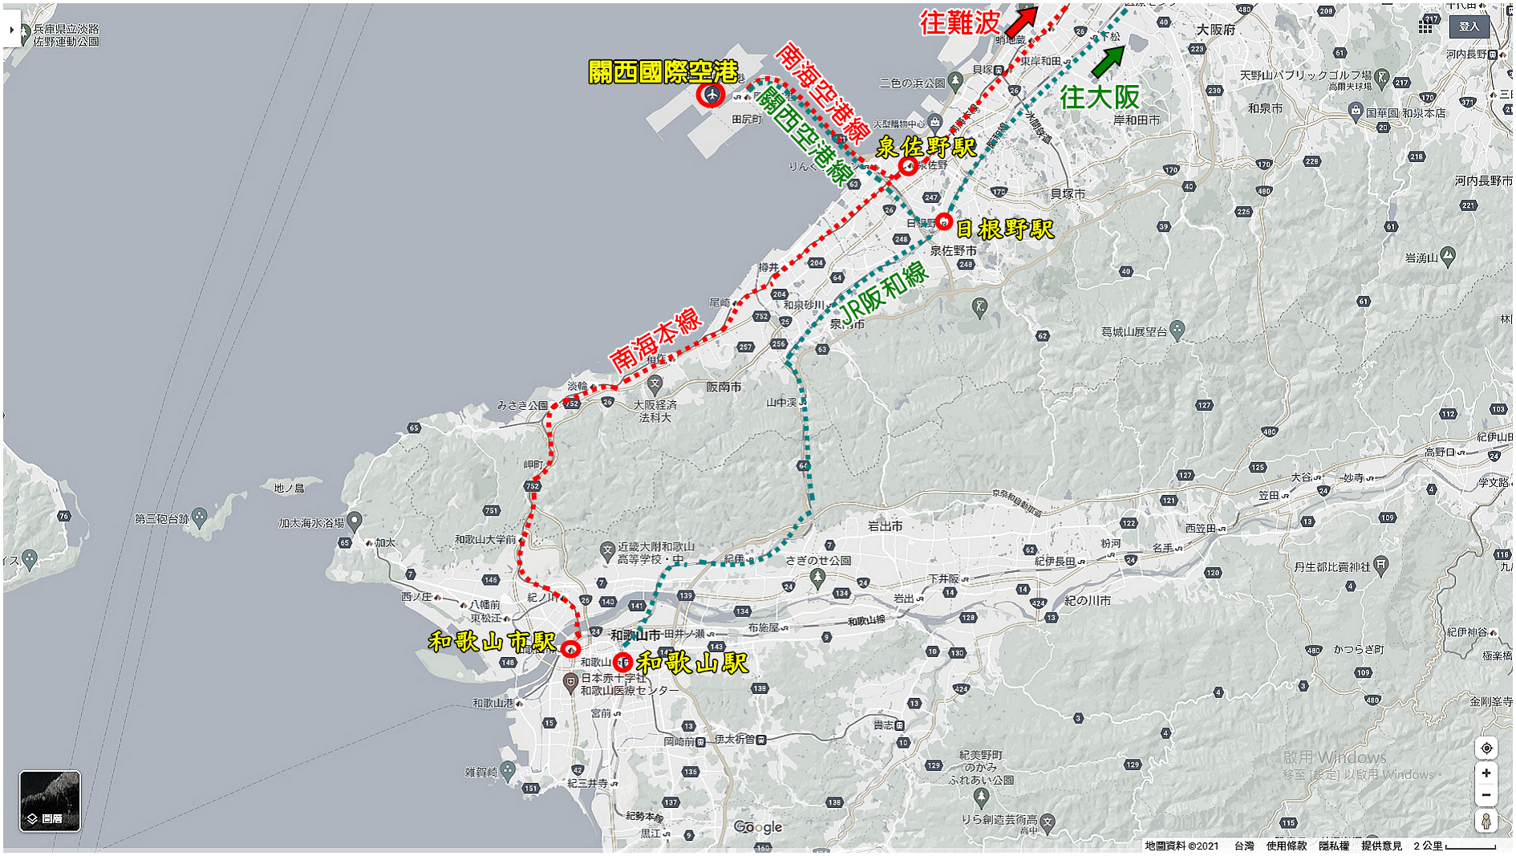Screen dimensions: 1516x856
Task: Select 日本赤十字社和歌山医療センター hospital marker
Action: (570, 683)
